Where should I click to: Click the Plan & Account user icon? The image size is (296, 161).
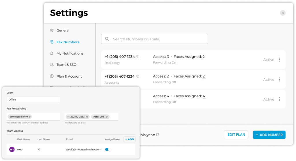[x=52, y=76]
